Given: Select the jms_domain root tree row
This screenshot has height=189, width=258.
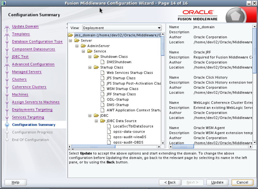Looking at the screenshot, I should click(114, 35).
